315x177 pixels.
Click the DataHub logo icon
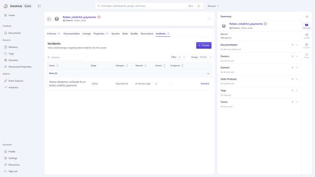point(5,6)
